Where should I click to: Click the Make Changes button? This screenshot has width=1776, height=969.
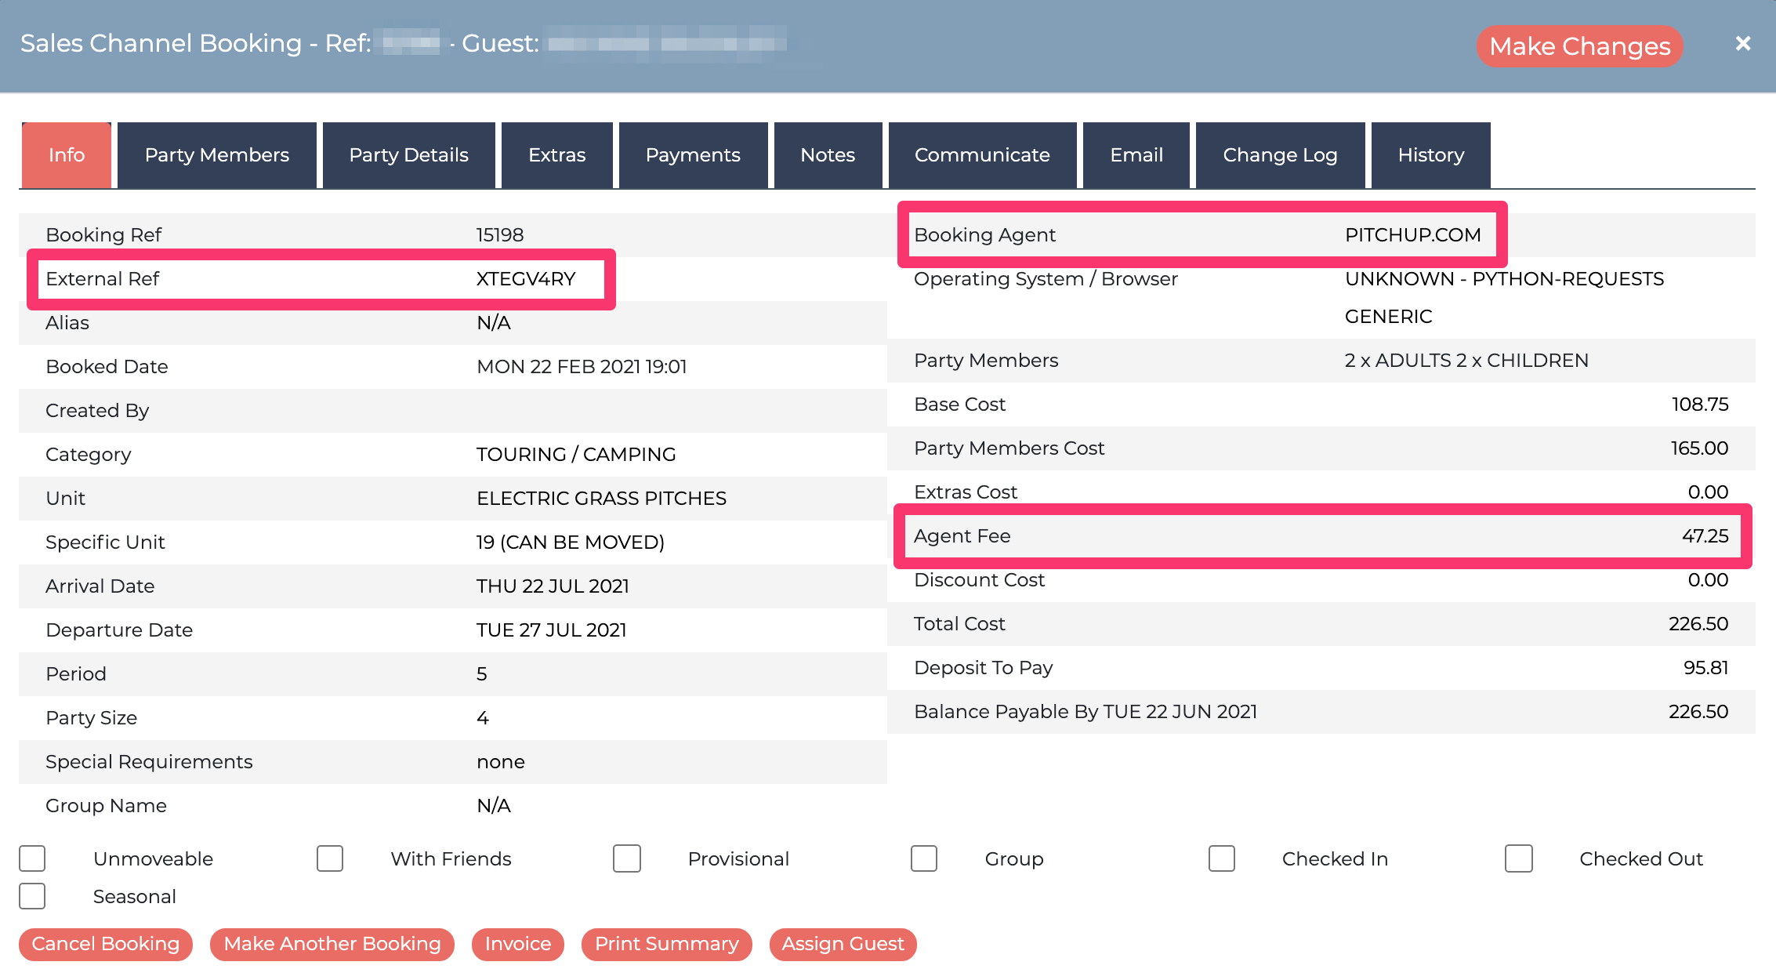1580,46
